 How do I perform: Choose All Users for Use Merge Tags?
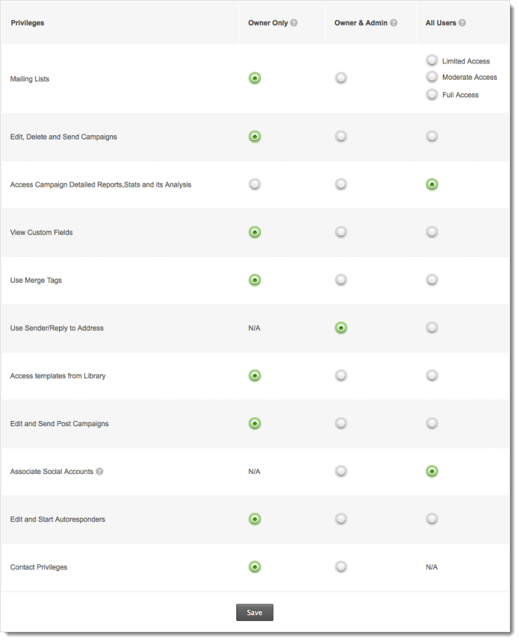[x=432, y=280]
